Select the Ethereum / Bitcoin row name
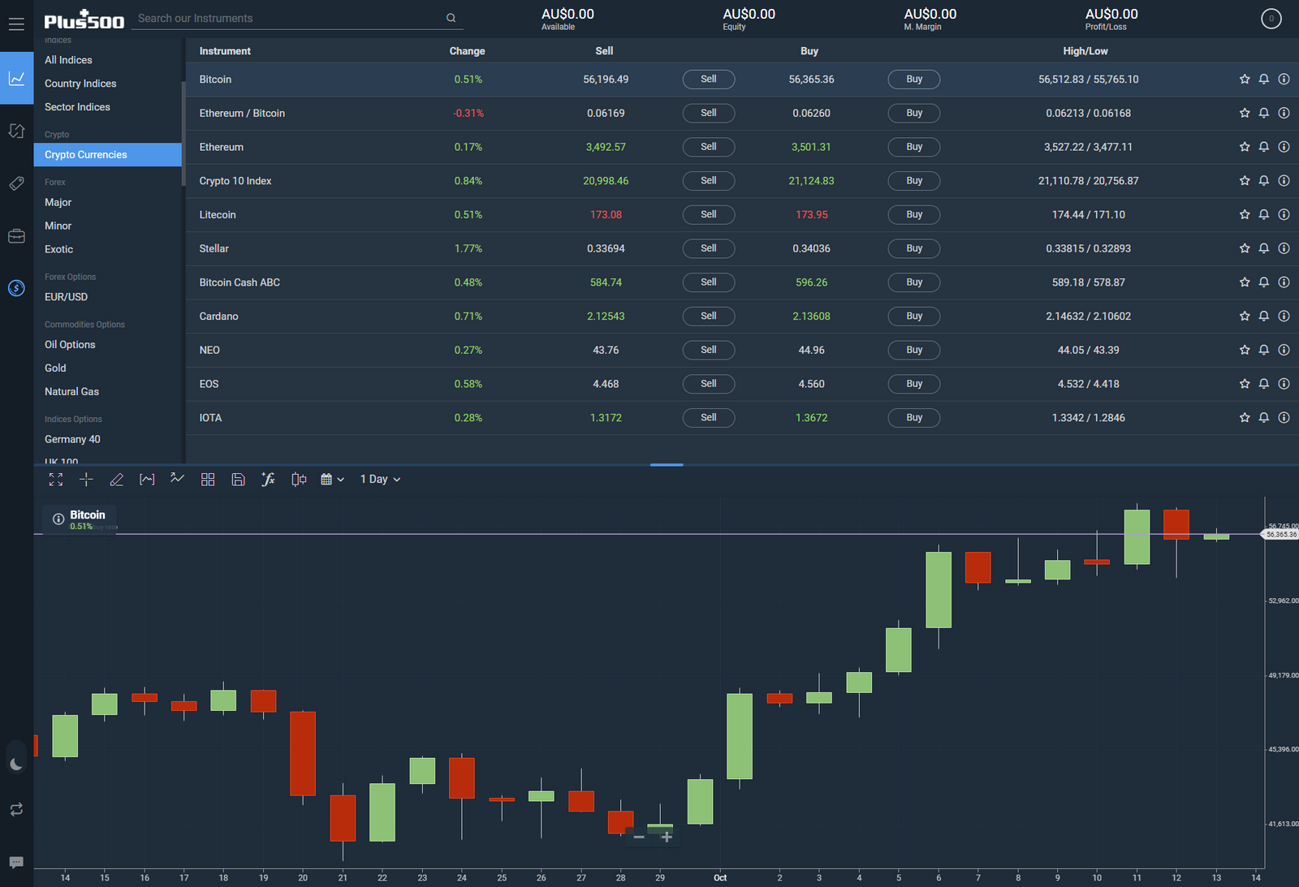 coord(242,114)
